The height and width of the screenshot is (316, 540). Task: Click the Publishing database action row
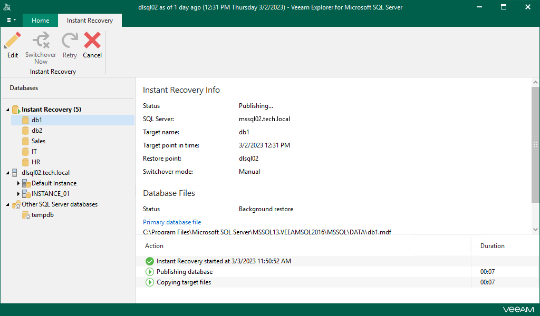[x=185, y=272]
